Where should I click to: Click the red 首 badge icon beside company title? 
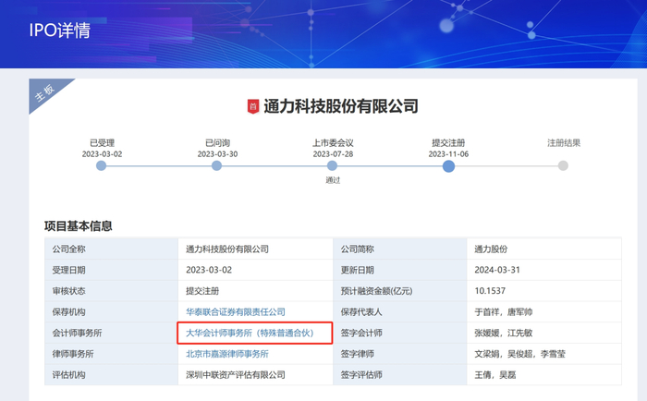(x=253, y=106)
